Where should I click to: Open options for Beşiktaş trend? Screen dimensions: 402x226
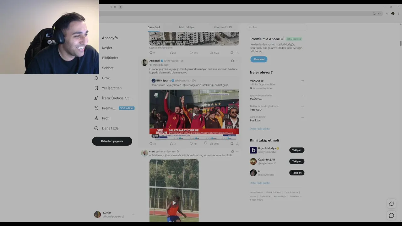303,117
